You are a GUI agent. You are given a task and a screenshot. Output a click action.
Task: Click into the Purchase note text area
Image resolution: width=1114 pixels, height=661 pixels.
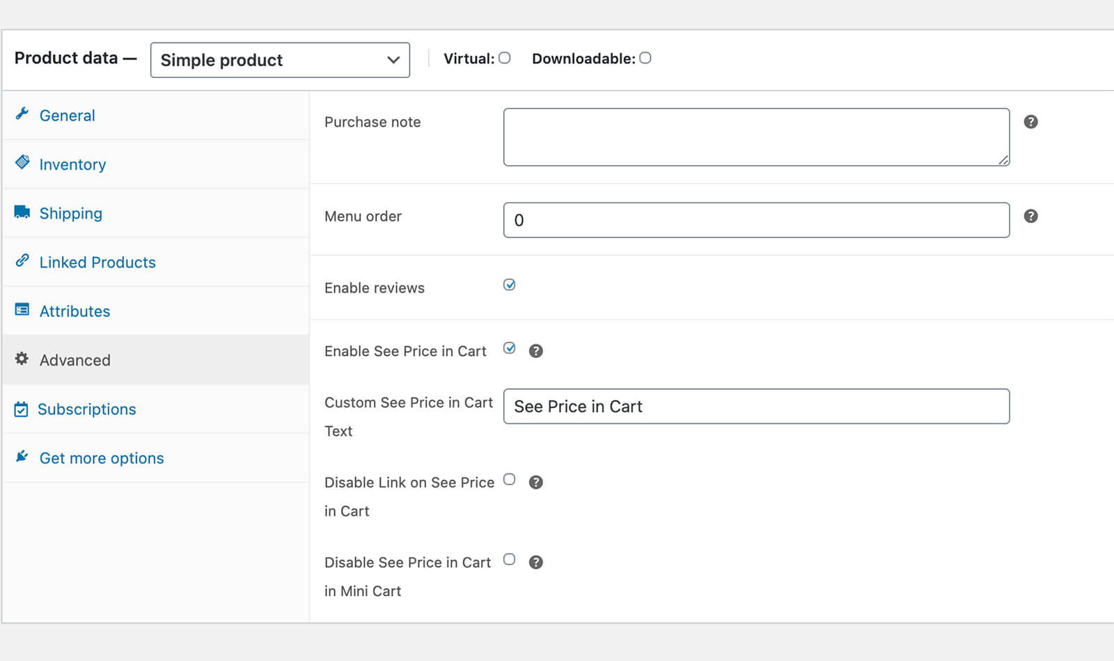(x=756, y=137)
